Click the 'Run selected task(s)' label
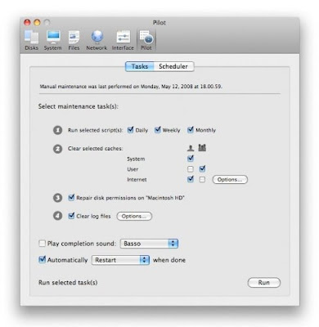The height and width of the screenshot is (327, 319). click(68, 283)
